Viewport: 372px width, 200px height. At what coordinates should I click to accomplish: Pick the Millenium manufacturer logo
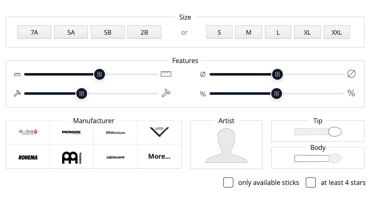[x=115, y=132]
